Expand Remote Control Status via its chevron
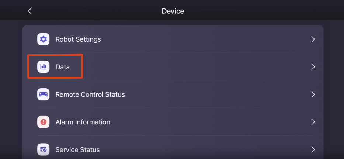The width and height of the screenshot is (344, 159). (313, 94)
